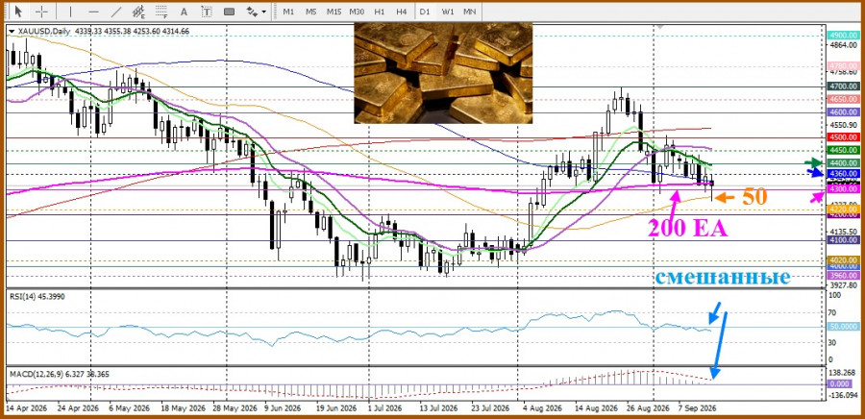Select the text label 'T' tool
Image resolution: width=865 pixels, height=419 pixels.
pos(207,11)
